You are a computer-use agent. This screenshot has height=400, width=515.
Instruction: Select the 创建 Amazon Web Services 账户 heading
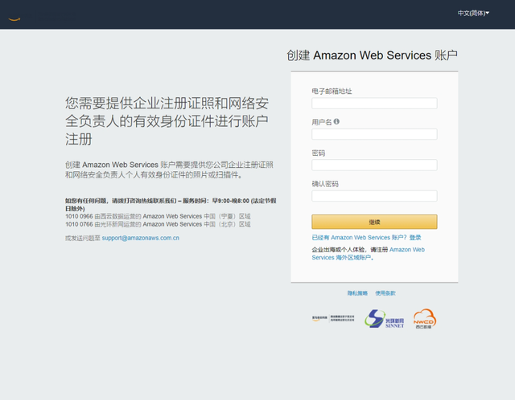pyautogui.click(x=372, y=55)
